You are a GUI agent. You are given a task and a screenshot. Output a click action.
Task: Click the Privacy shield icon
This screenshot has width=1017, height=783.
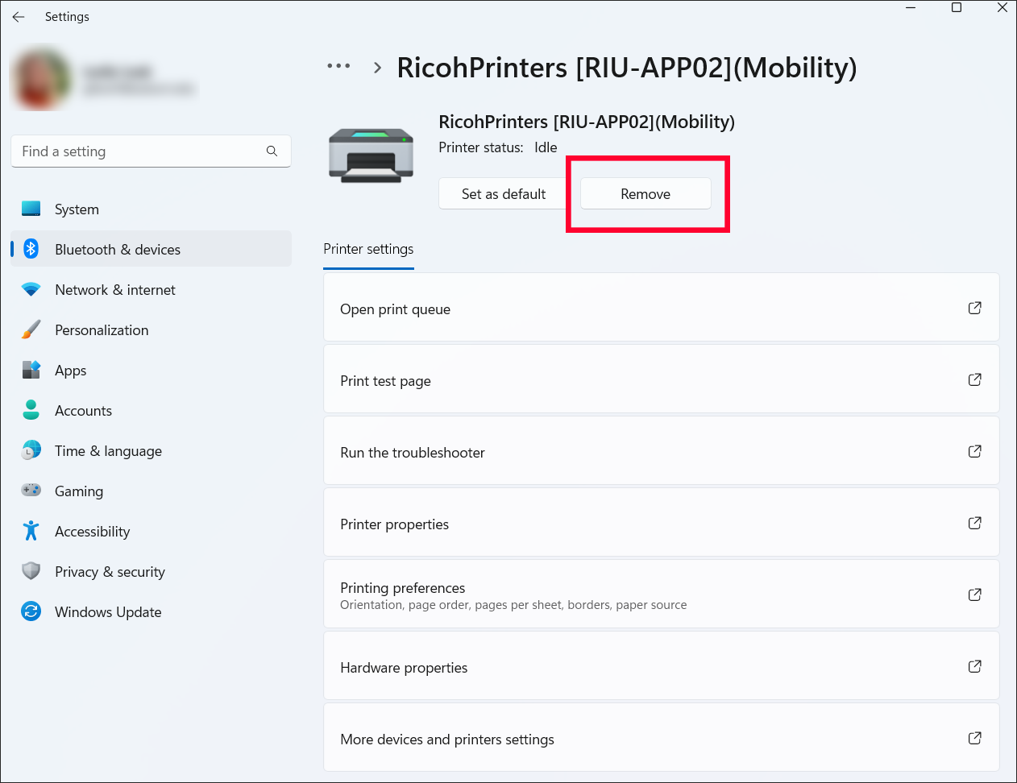(x=31, y=571)
